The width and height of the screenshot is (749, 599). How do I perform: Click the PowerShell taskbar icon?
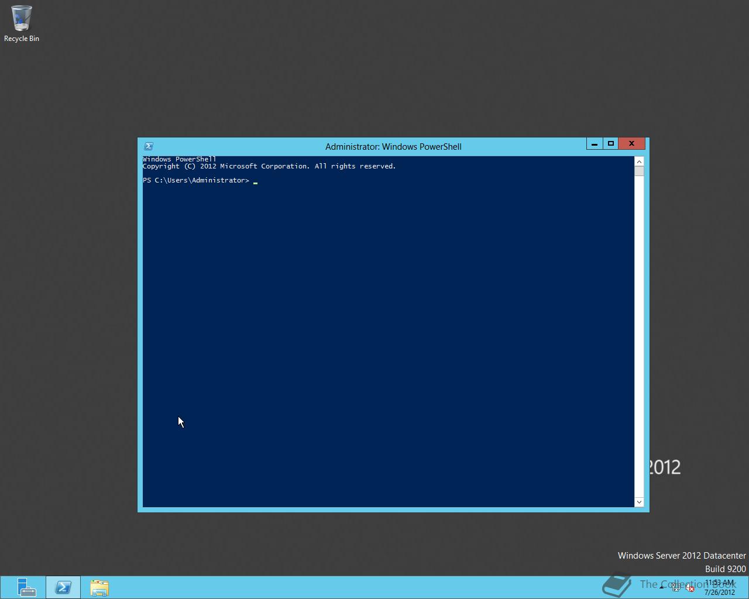tap(63, 587)
